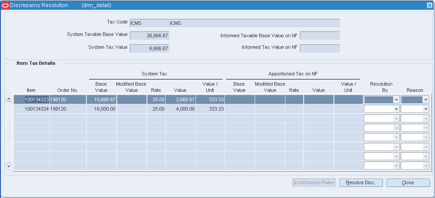Open Reason dropdown for item 100134323
The image size is (435, 198).
click(426, 100)
